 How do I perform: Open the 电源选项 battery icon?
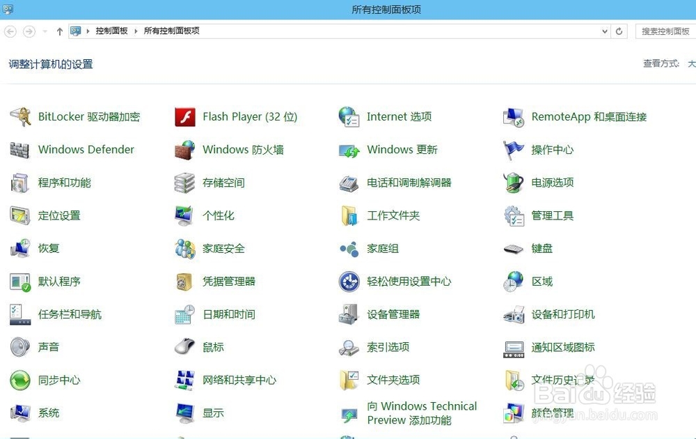click(x=514, y=183)
